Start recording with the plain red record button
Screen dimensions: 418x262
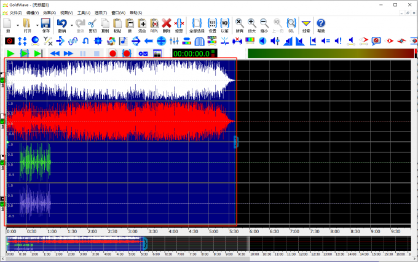[x=112, y=53]
